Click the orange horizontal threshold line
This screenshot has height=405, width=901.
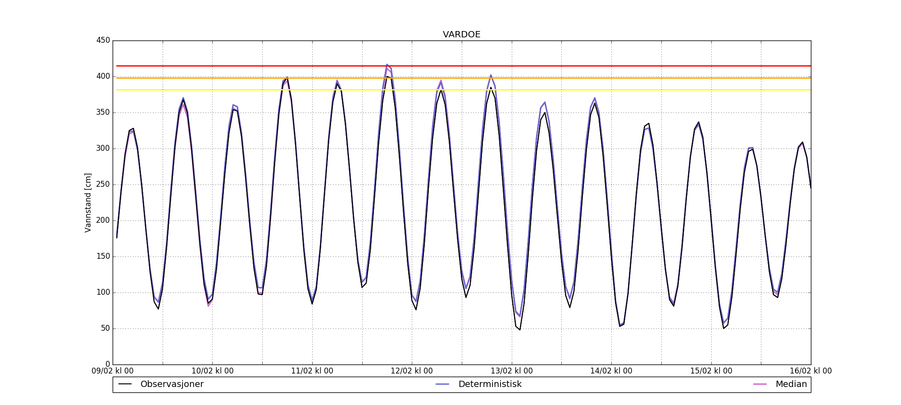click(464, 78)
